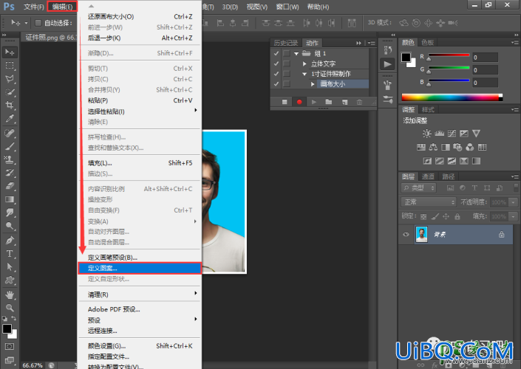Toggle the checkmark for action set 组 1
The width and height of the screenshot is (521, 369).
point(276,53)
